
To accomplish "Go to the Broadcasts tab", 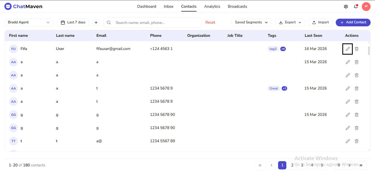I will click(x=237, y=6).
